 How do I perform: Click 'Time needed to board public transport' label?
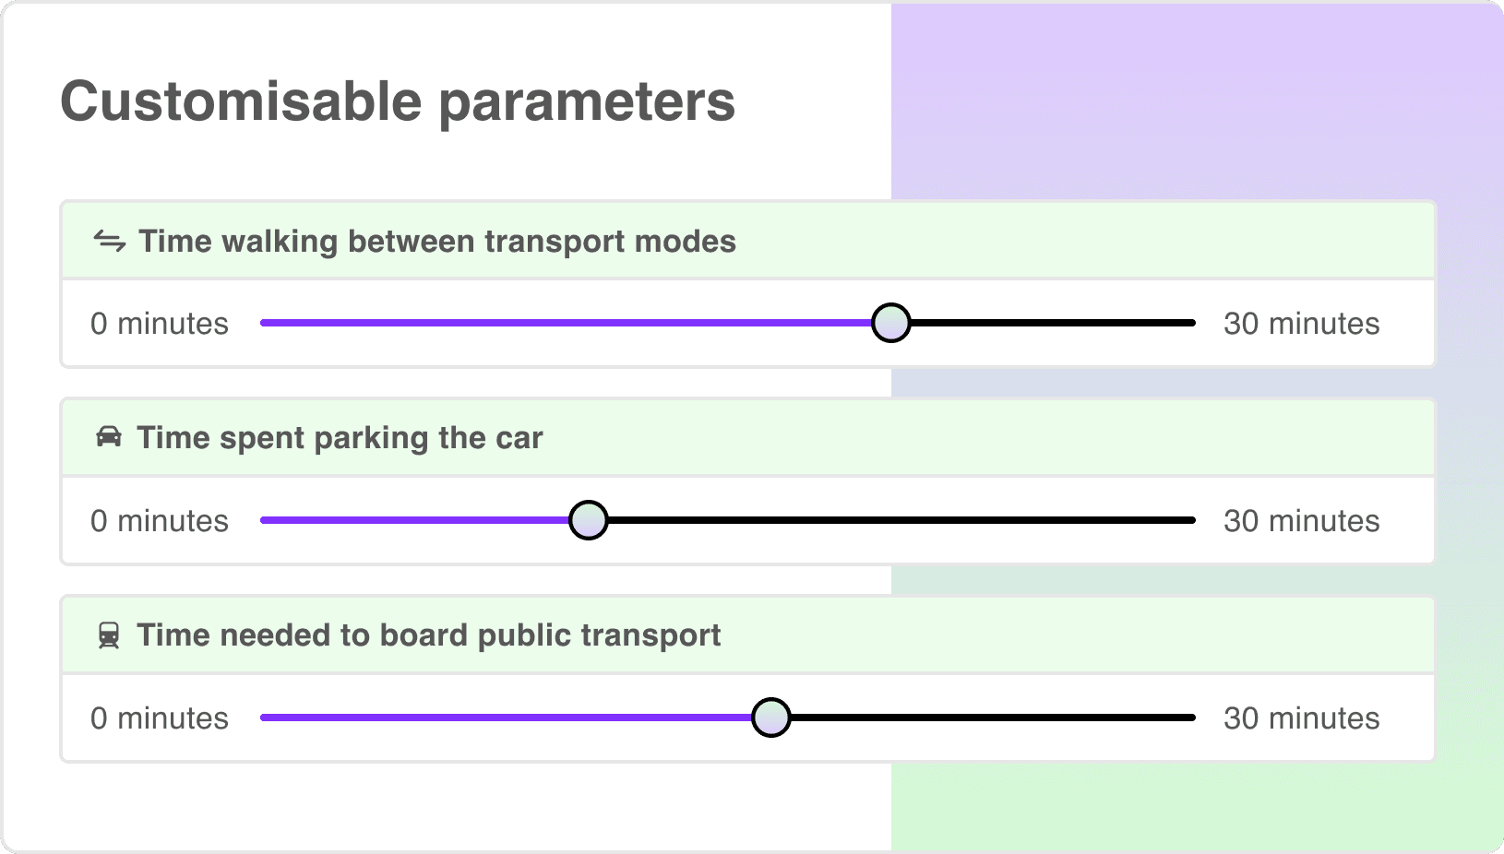[428, 635]
